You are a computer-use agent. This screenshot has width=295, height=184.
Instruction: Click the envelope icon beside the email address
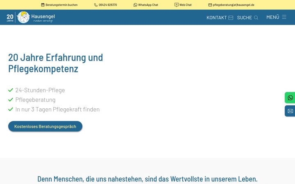(210, 5)
